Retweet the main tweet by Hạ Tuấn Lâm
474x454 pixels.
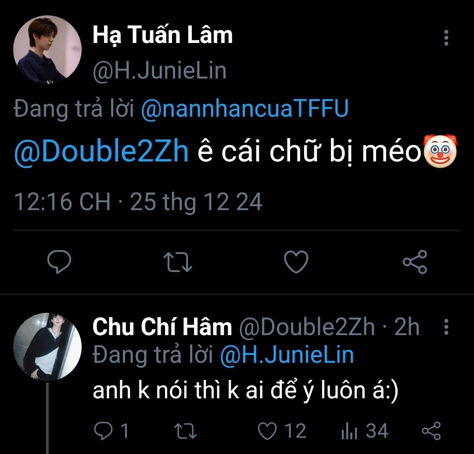(x=177, y=262)
